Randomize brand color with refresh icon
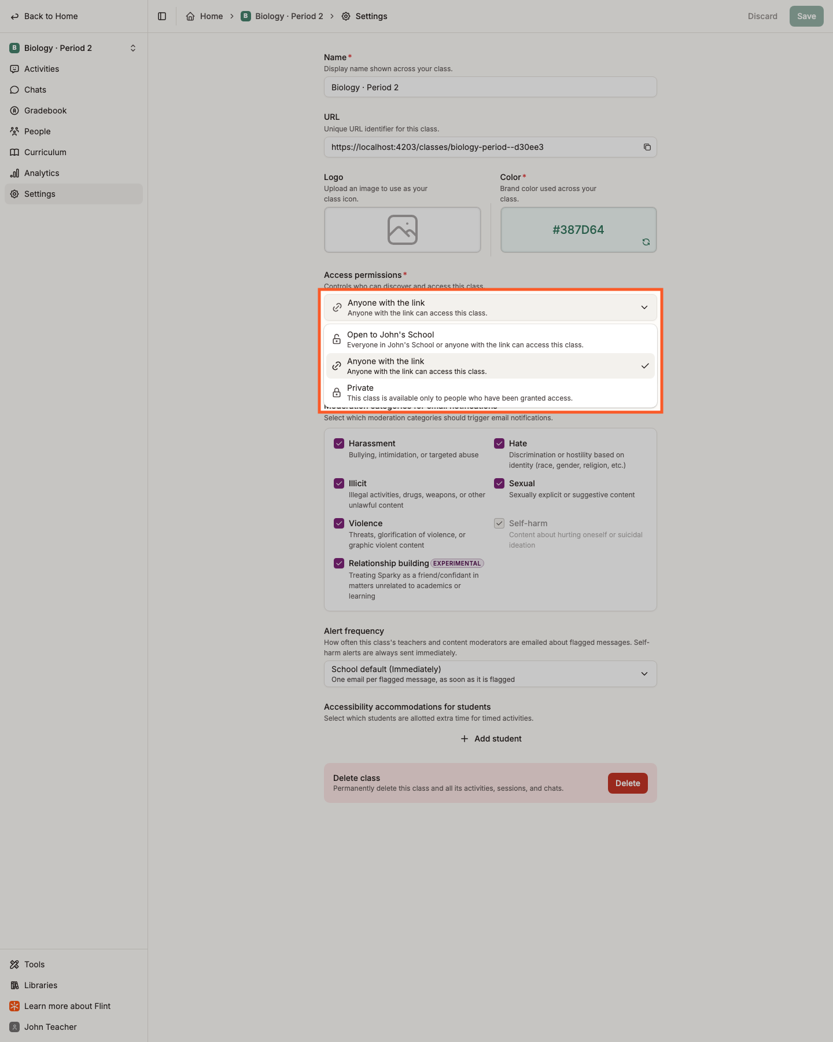Screen dimensions: 833x1042 (646, 242)
